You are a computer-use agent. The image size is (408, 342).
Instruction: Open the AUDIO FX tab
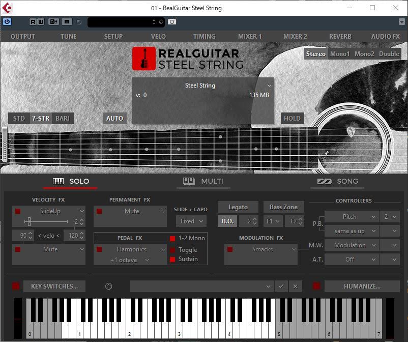pyautogui.click(x=386, y=37)
